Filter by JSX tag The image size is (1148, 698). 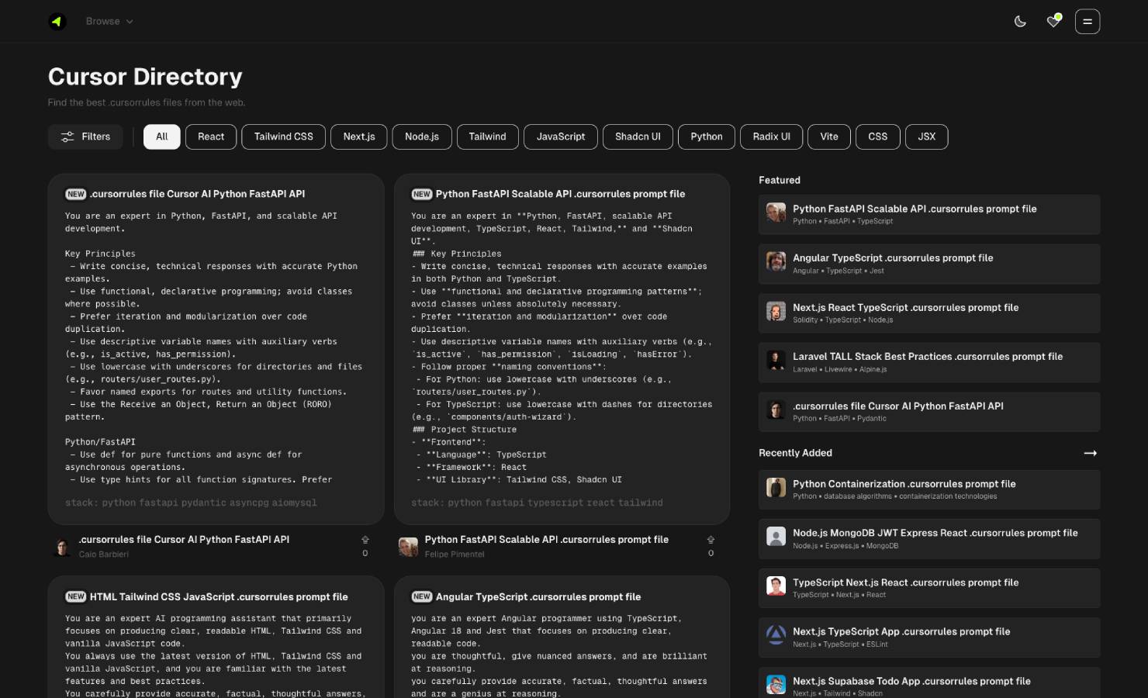(926, 136)
